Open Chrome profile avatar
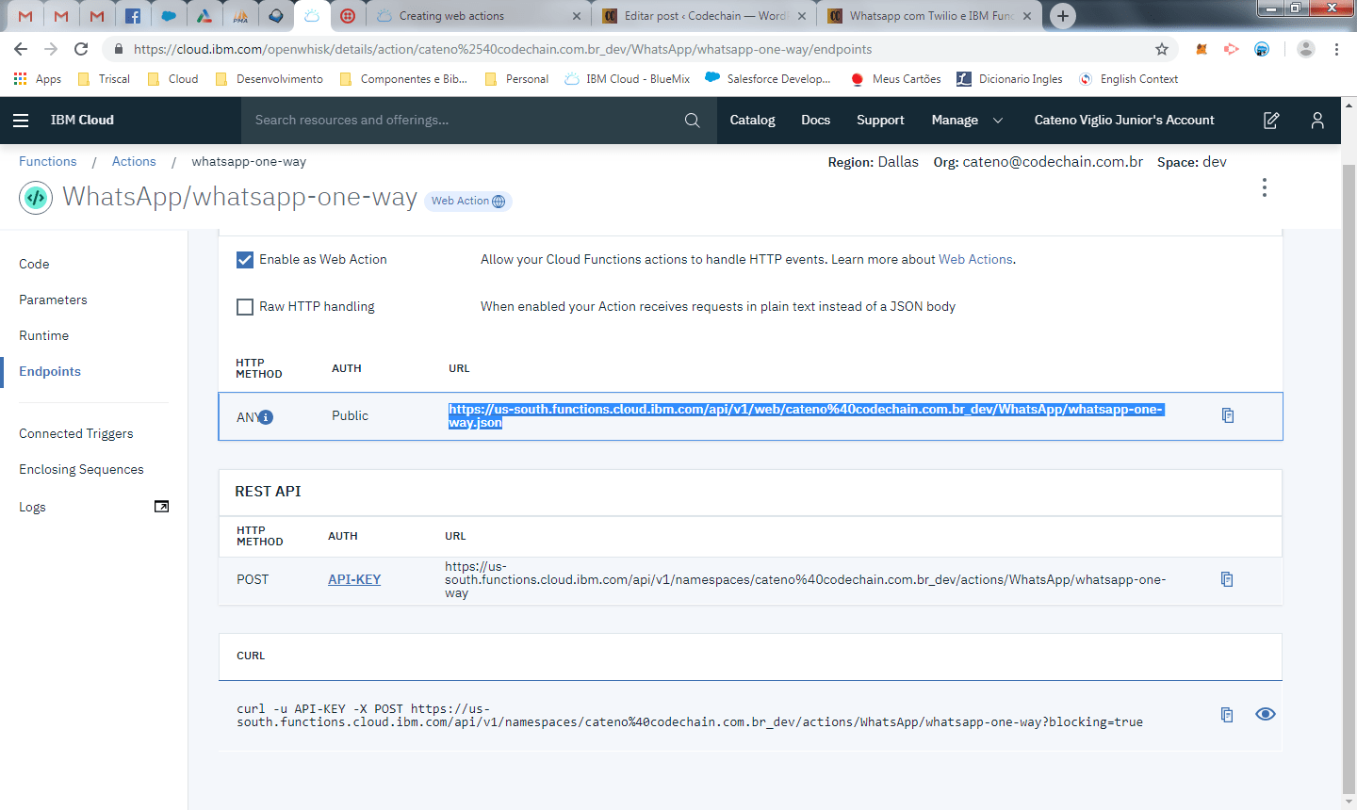Screen dimensions: 1357x810 point(1306,49)
